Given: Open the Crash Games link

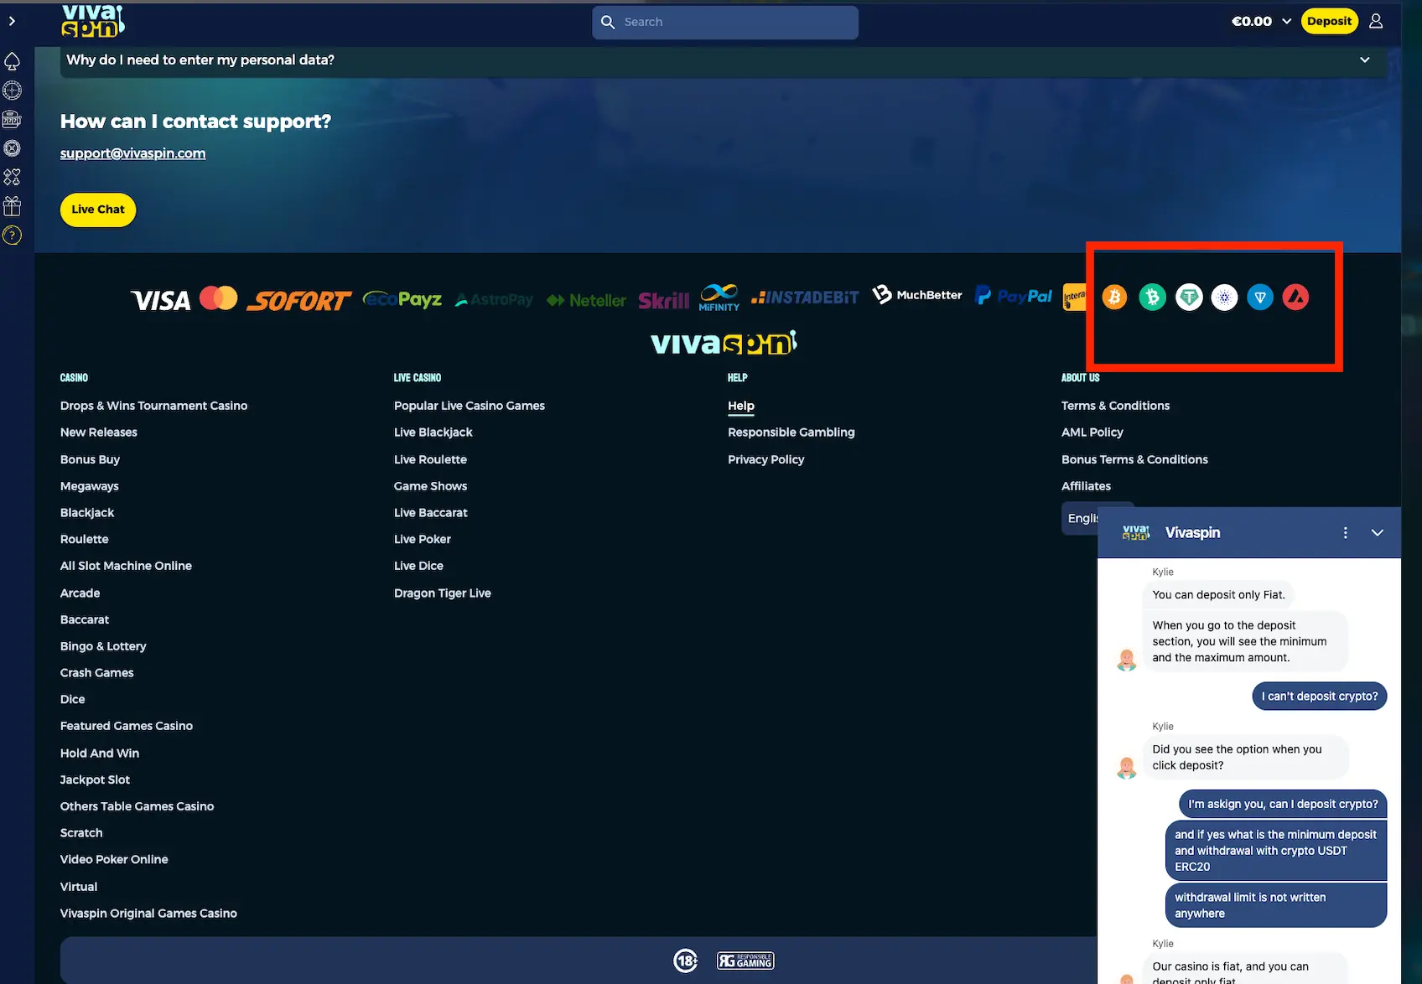Looking at the screenshot, I should [x=97, y=672].
